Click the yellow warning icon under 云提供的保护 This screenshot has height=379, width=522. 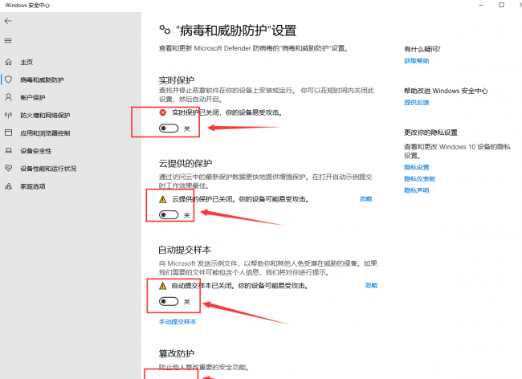[163, 199]
